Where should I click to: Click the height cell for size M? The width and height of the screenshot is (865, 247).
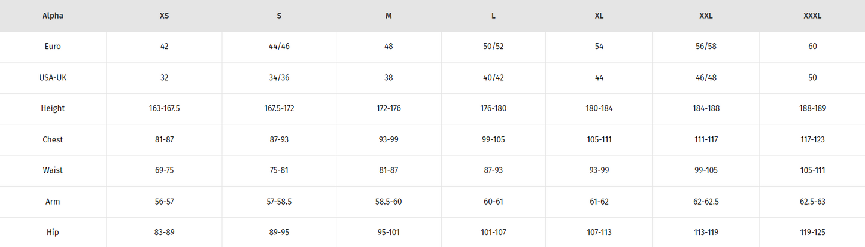389,109
